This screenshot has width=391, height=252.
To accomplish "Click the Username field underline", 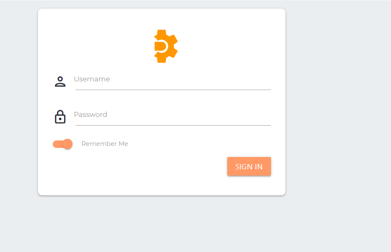I will pos(172,89).
